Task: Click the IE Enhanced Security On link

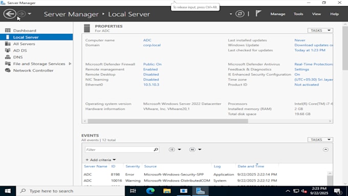Action: tap(297, 74)
